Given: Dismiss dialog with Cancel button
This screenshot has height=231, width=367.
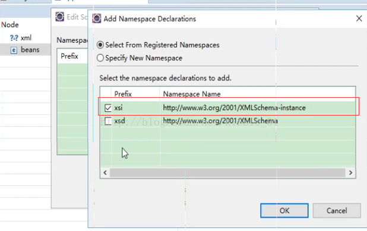Looking at the screenshot, I should click(x=337, y=210).
